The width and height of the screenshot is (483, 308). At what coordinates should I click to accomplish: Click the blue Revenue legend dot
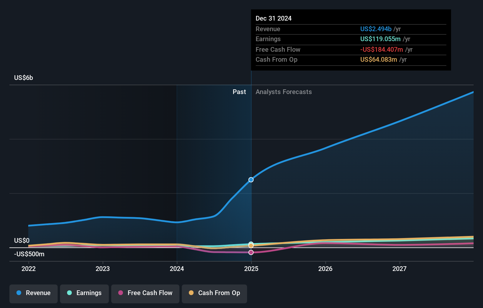[x=19, y=293]
